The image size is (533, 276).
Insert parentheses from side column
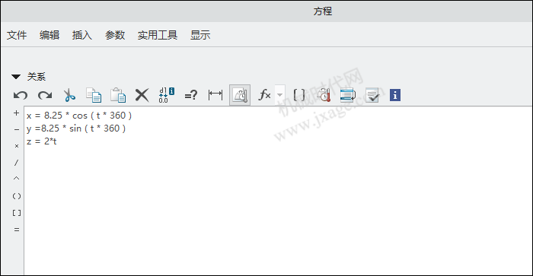pyautogui.click(x=16, y=196)
